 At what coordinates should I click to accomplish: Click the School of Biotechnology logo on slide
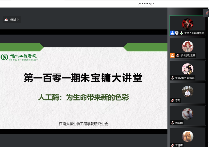19,57
